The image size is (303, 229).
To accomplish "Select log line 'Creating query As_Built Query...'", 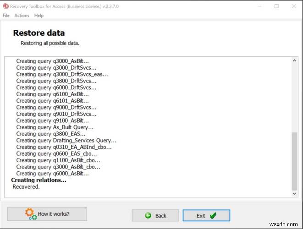I will click(x=55, y=127).
